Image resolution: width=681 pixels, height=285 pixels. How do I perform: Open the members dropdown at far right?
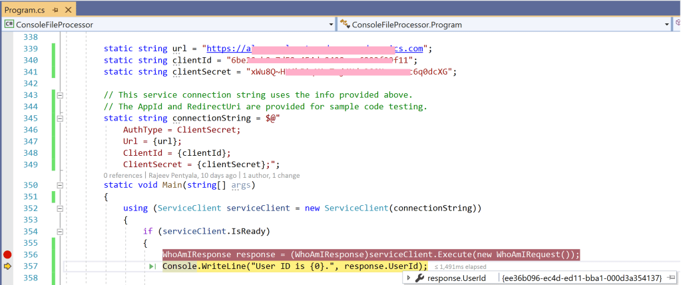[676, 25]
